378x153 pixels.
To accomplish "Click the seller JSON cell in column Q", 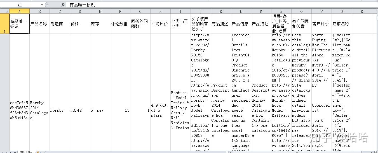I will tap(342, 92).
